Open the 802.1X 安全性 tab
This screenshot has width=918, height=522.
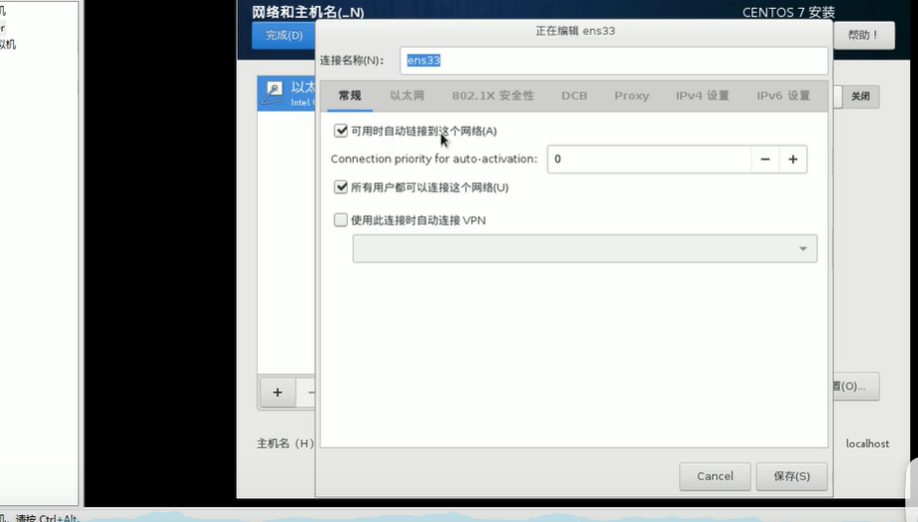click(493, 96)
